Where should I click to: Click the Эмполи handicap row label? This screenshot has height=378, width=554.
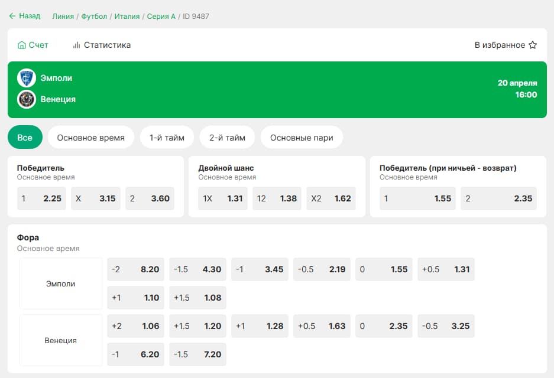click(61, 283)
